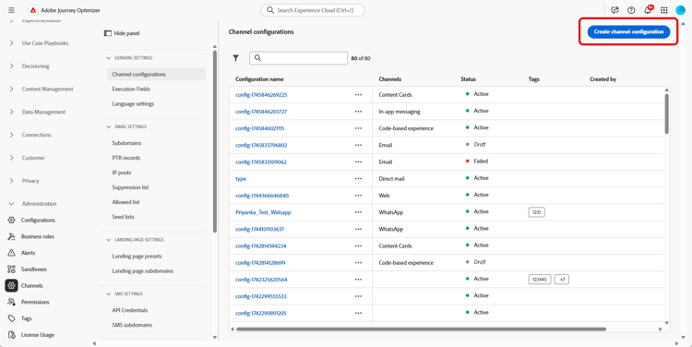692x347 pixels.
Task: Open the config-1745833109062 link
Action: point(261,162)
